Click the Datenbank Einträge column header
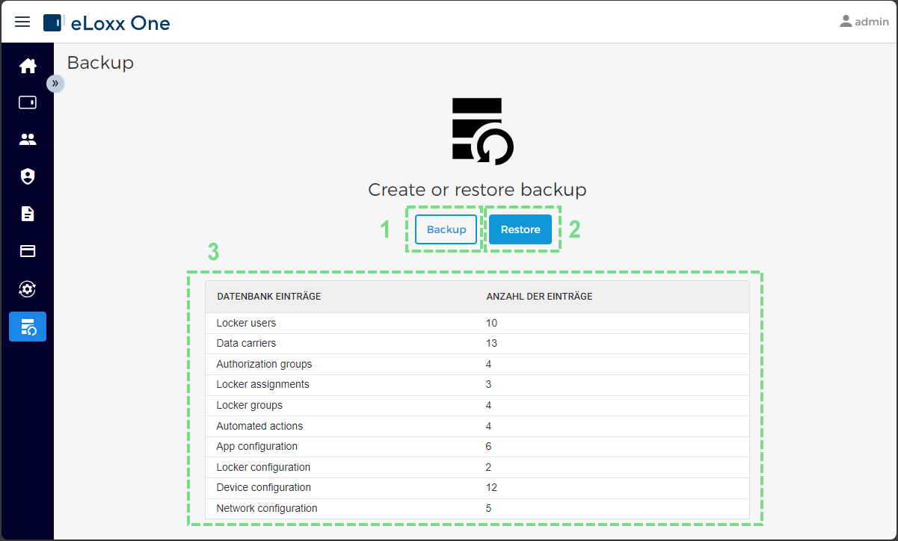898x541 pixels. click(x=269, y=297)
